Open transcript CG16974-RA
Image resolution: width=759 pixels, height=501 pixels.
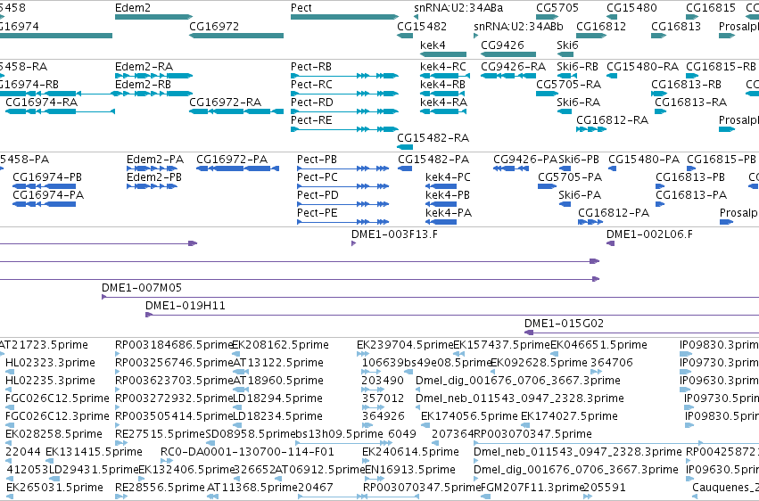click(60, 111)
